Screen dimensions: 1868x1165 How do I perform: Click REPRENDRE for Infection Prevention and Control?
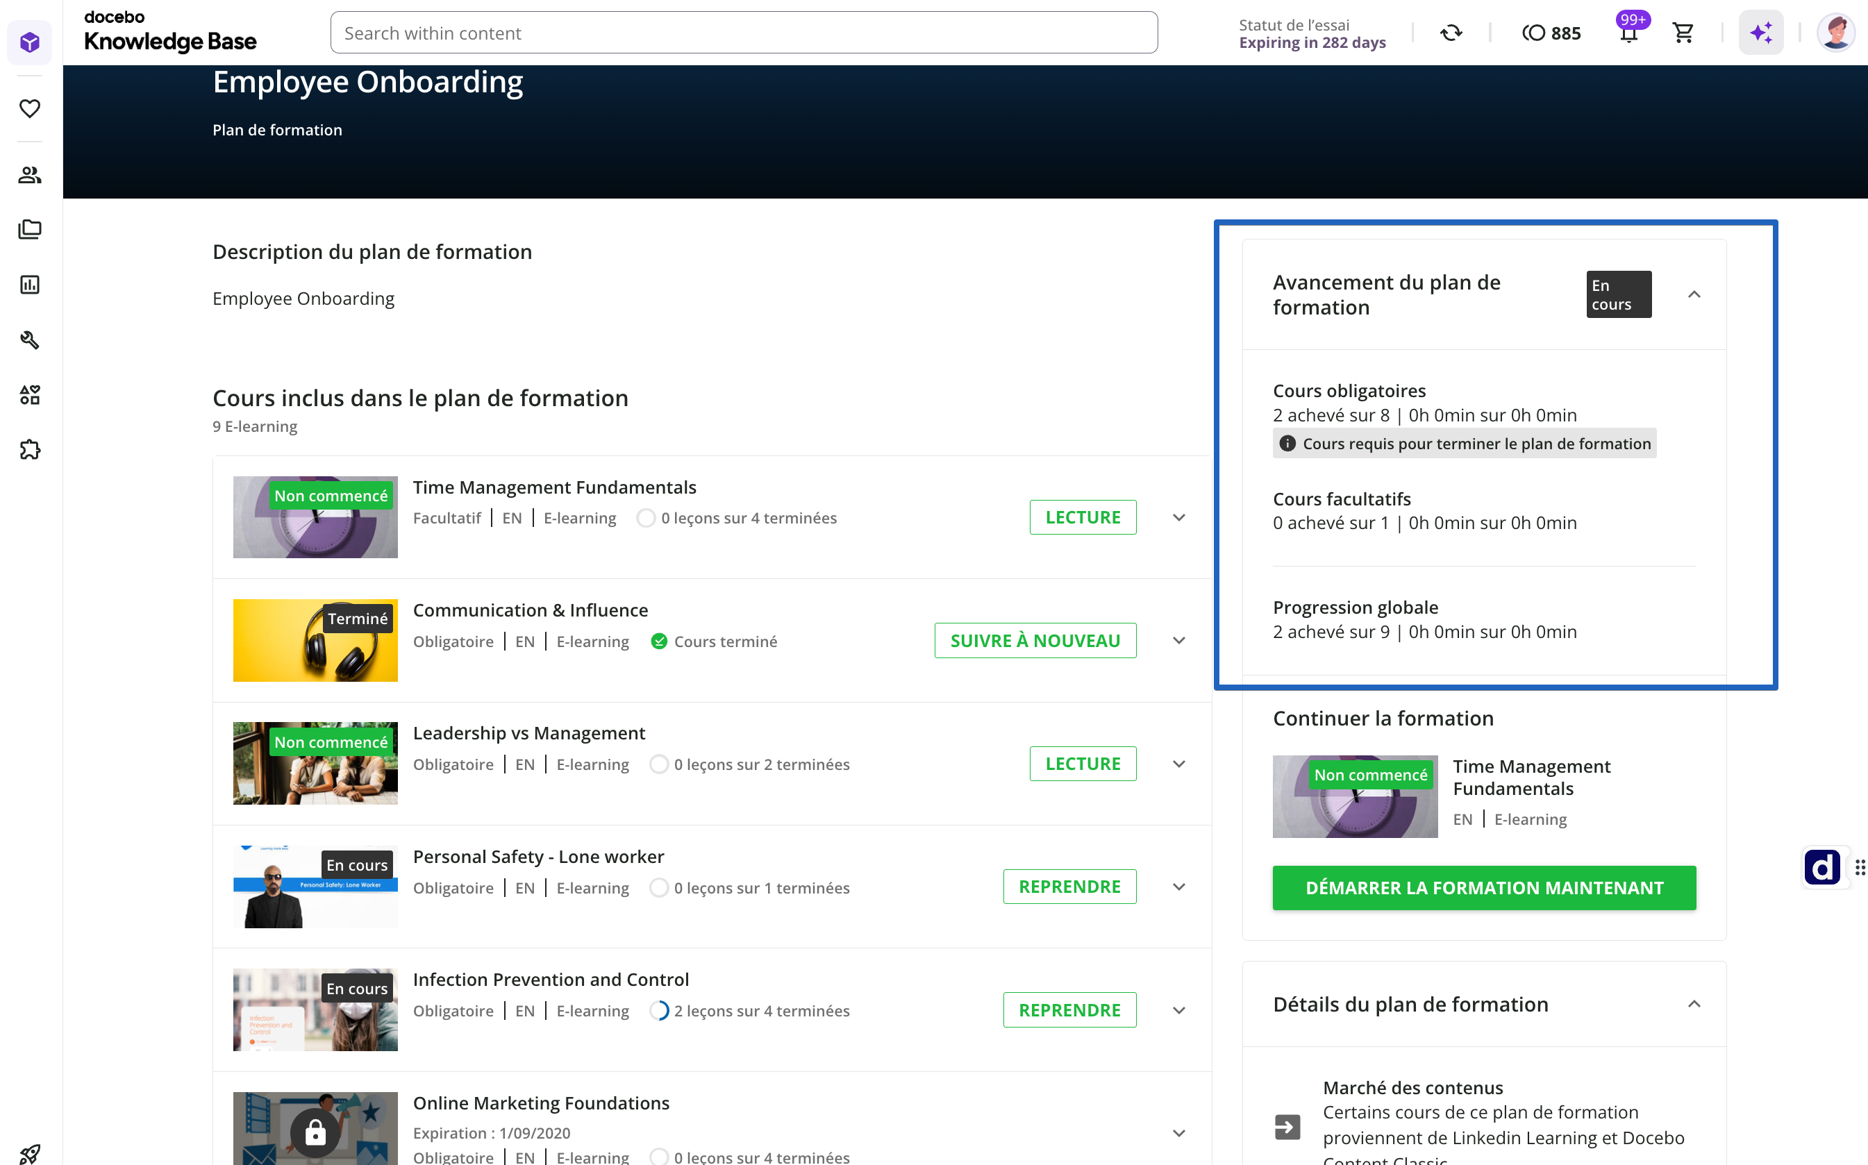pos(1069,1010)
